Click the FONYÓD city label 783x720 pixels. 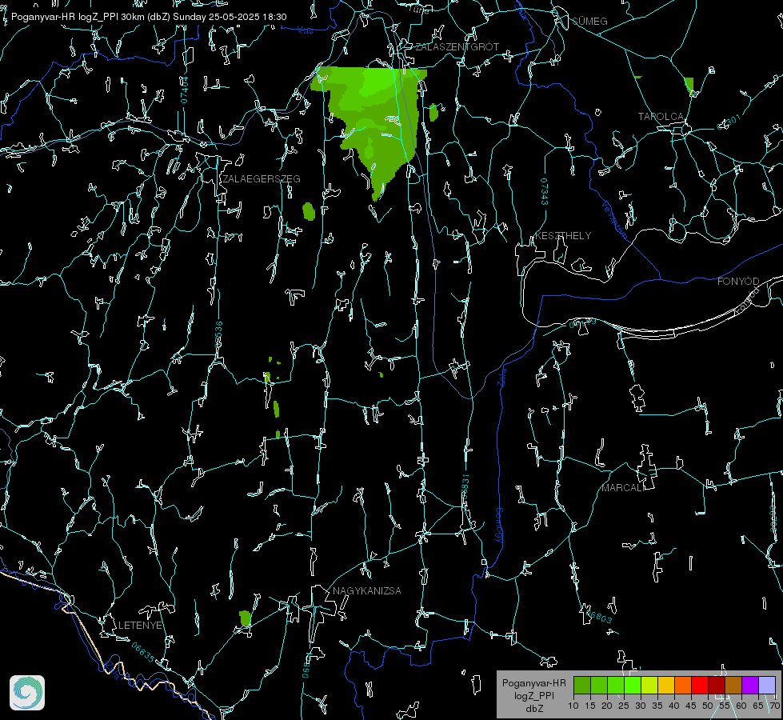click(x=738, y=282)
